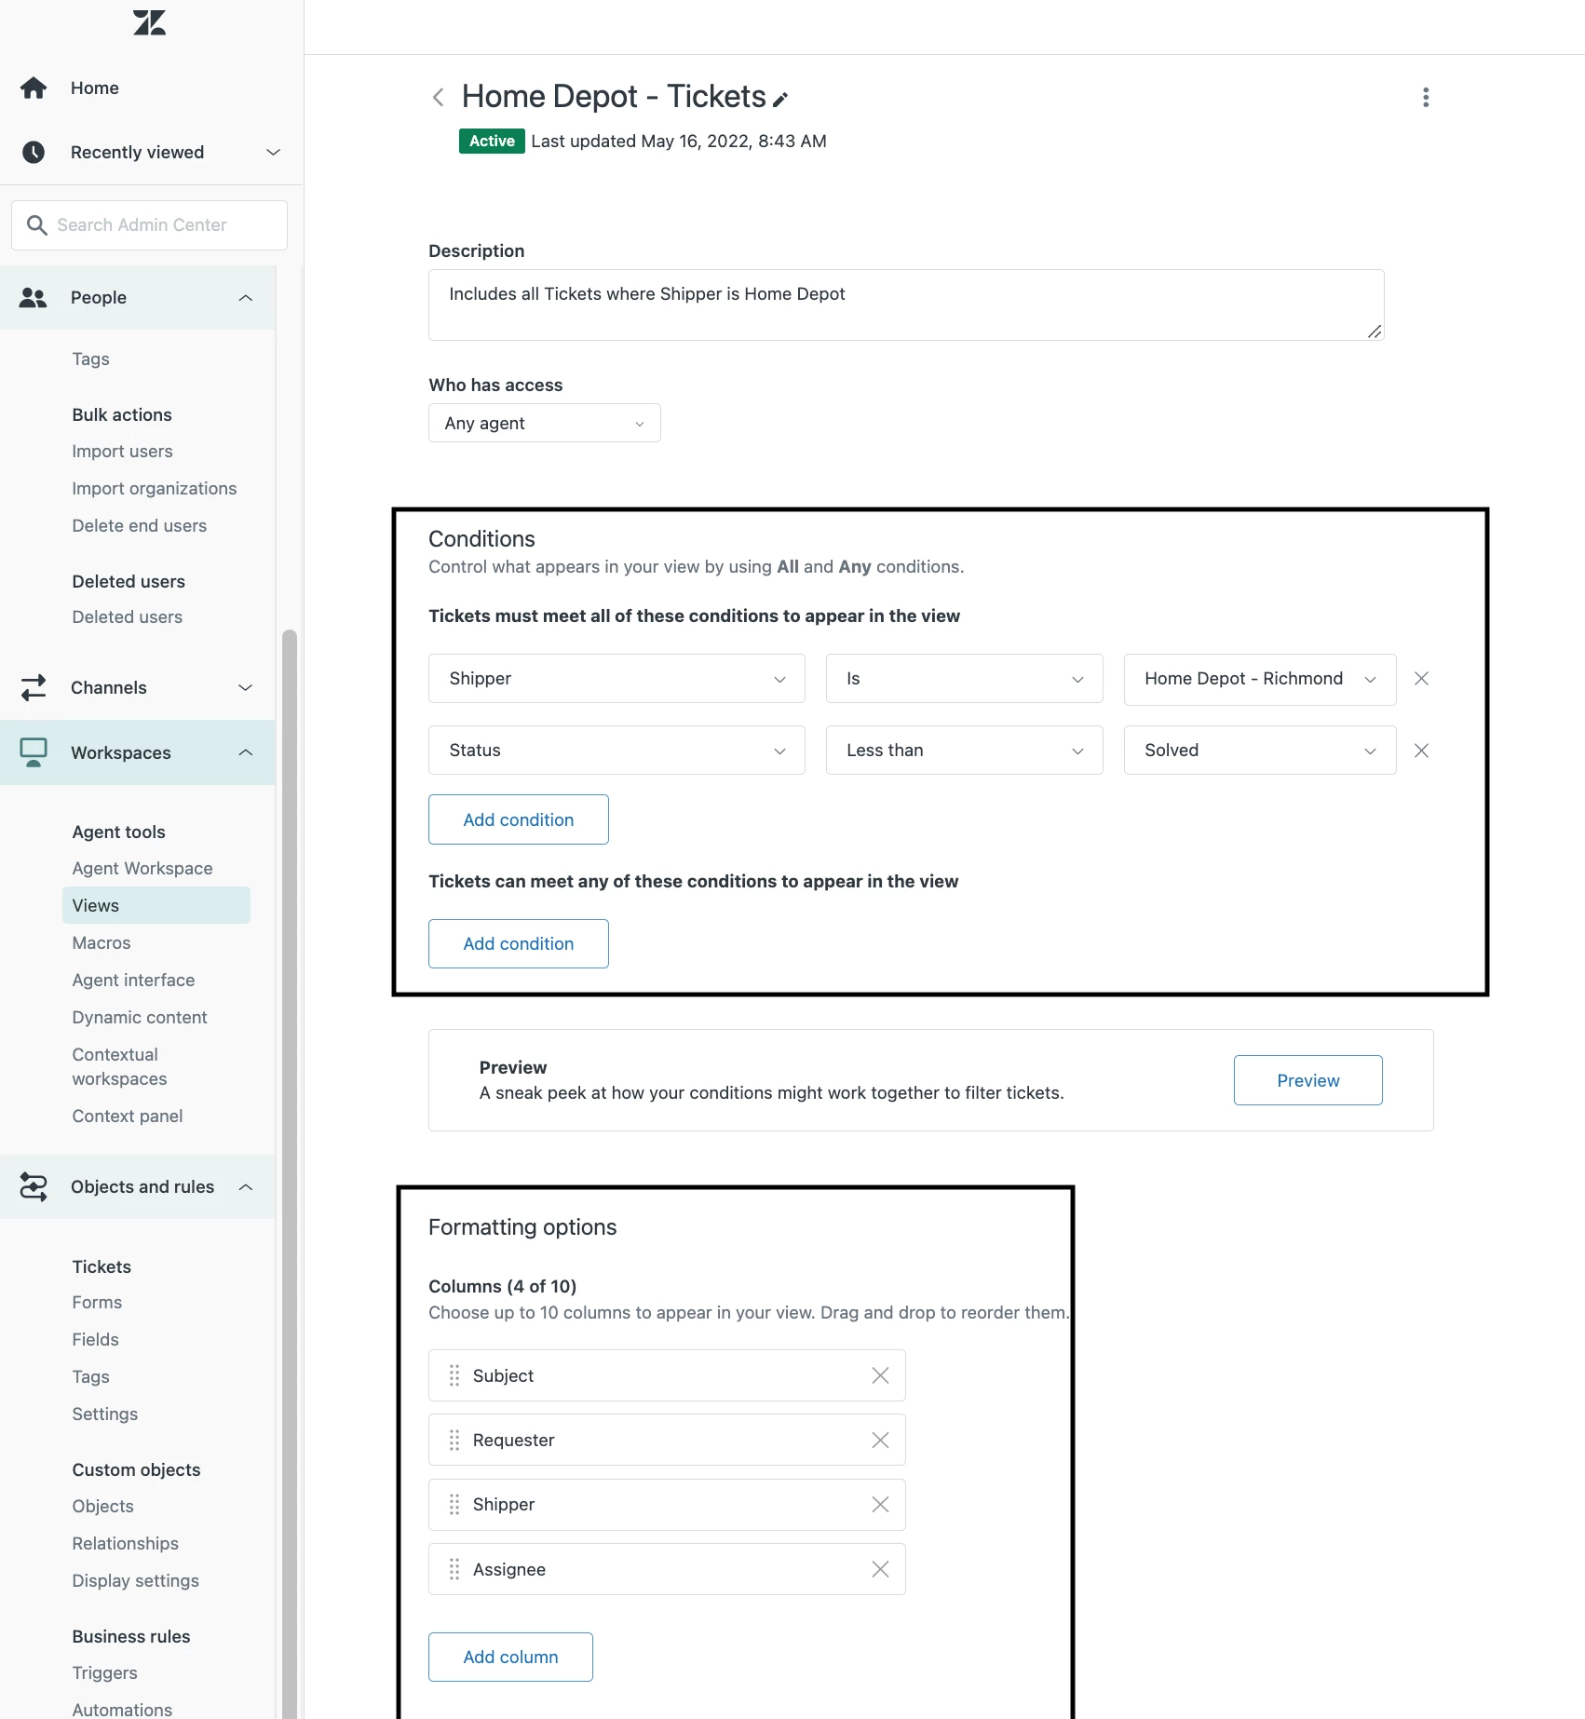1585x1719 pixels.
Task: Open Views under Agent tools
Action: pos(156,905)
